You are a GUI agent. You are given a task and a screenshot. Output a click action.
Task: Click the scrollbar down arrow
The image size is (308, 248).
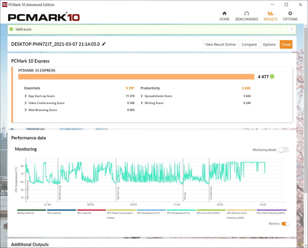306,246
